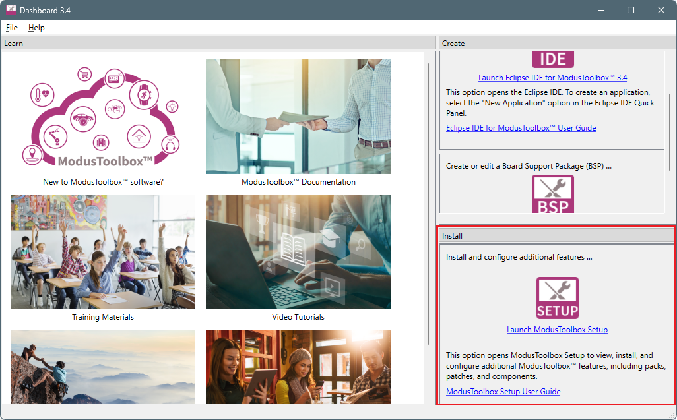This screenshot has height=420, width=677.
Task: Click the Create panel vertical scrollbar
Action: click(670, 131)
